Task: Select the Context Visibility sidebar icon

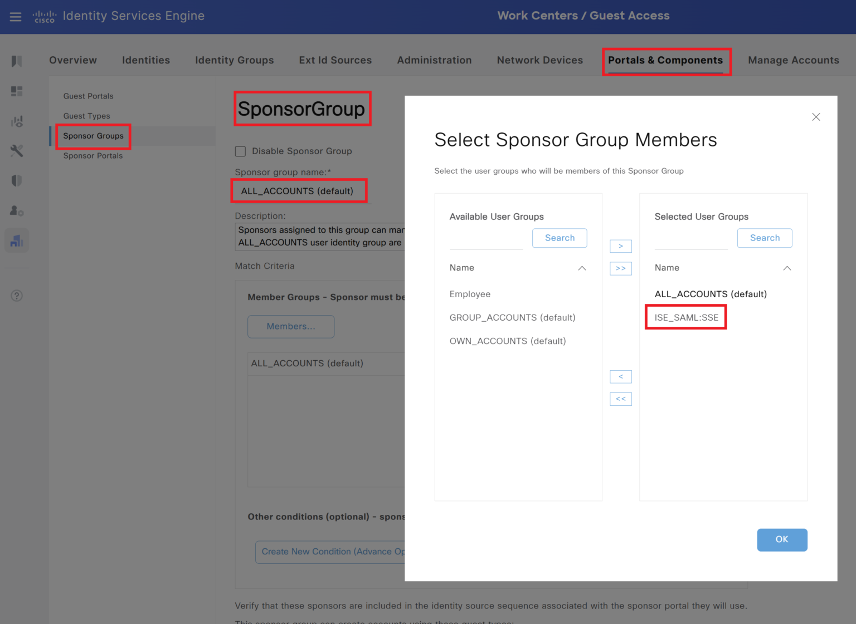Action: [17, 121]
